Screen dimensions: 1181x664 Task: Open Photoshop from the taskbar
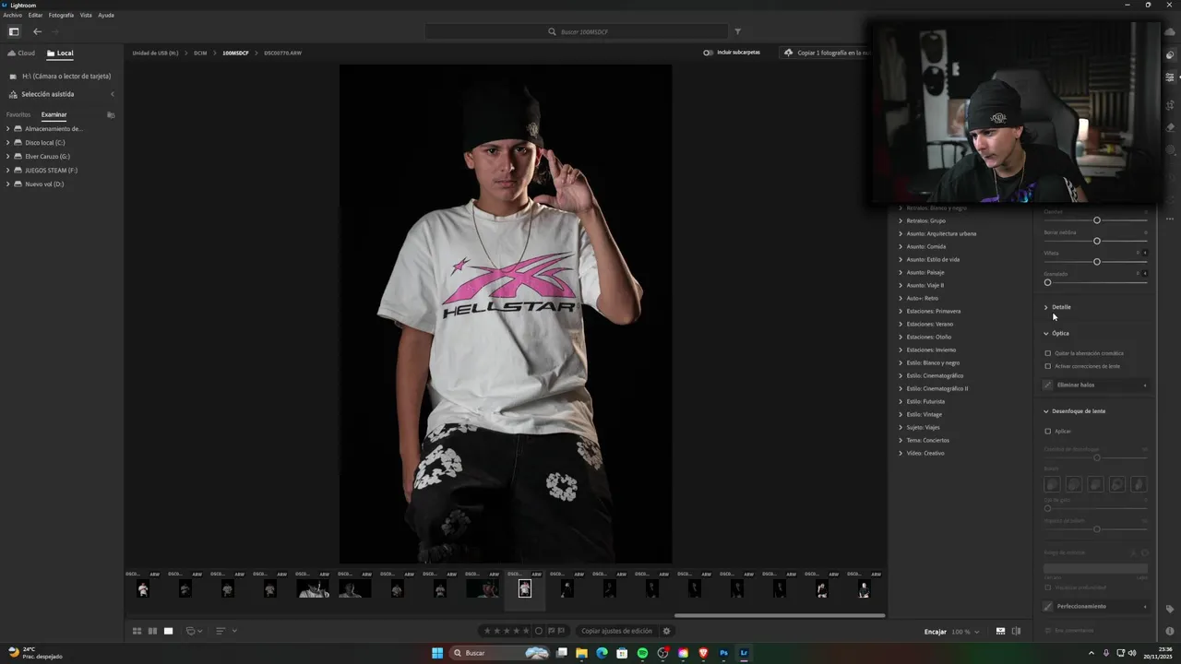coord(723,653)
